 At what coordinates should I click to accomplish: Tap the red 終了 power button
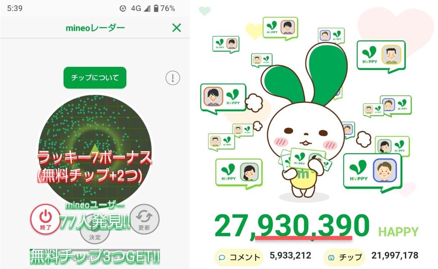click(45, 219)
